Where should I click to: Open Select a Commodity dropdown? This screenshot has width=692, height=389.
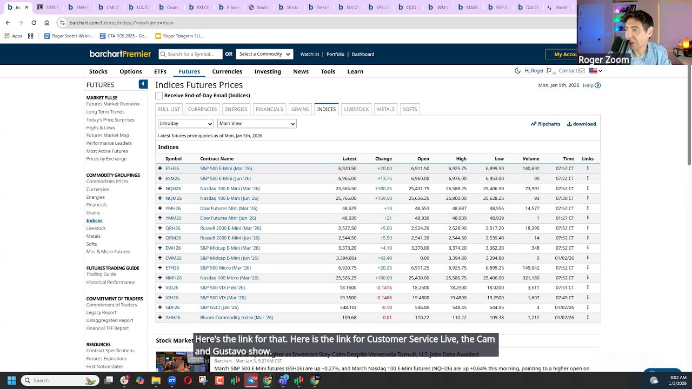(x=264, y=54)
